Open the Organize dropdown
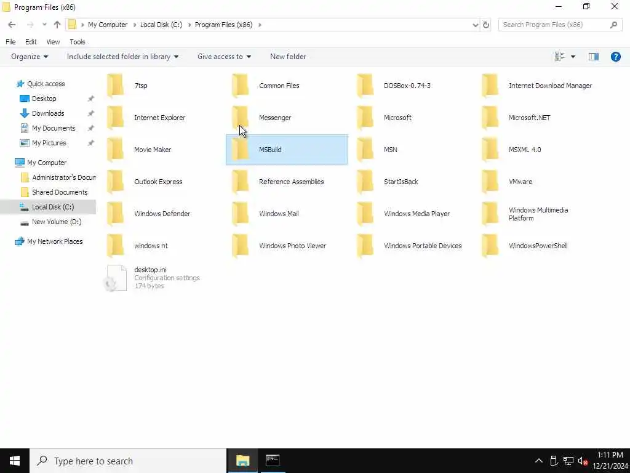630x473 pixels. (30, 57)
